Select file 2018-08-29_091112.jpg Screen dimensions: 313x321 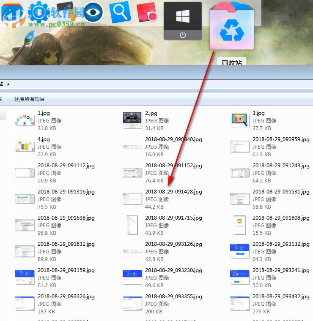(x=55, y=173)
